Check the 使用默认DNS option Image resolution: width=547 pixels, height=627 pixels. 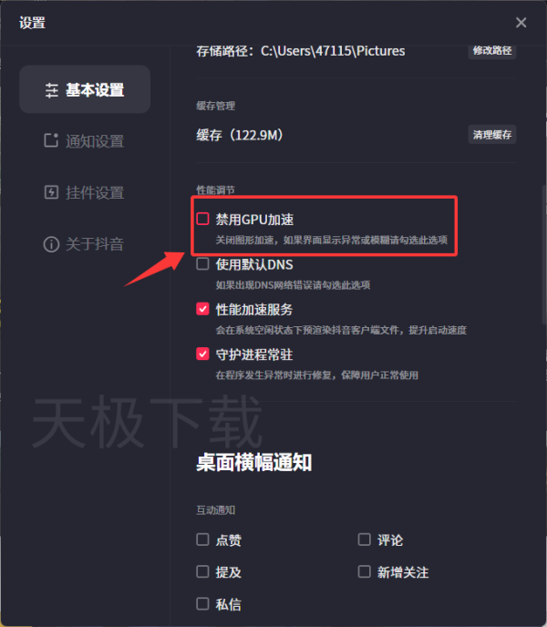[202, 264]
